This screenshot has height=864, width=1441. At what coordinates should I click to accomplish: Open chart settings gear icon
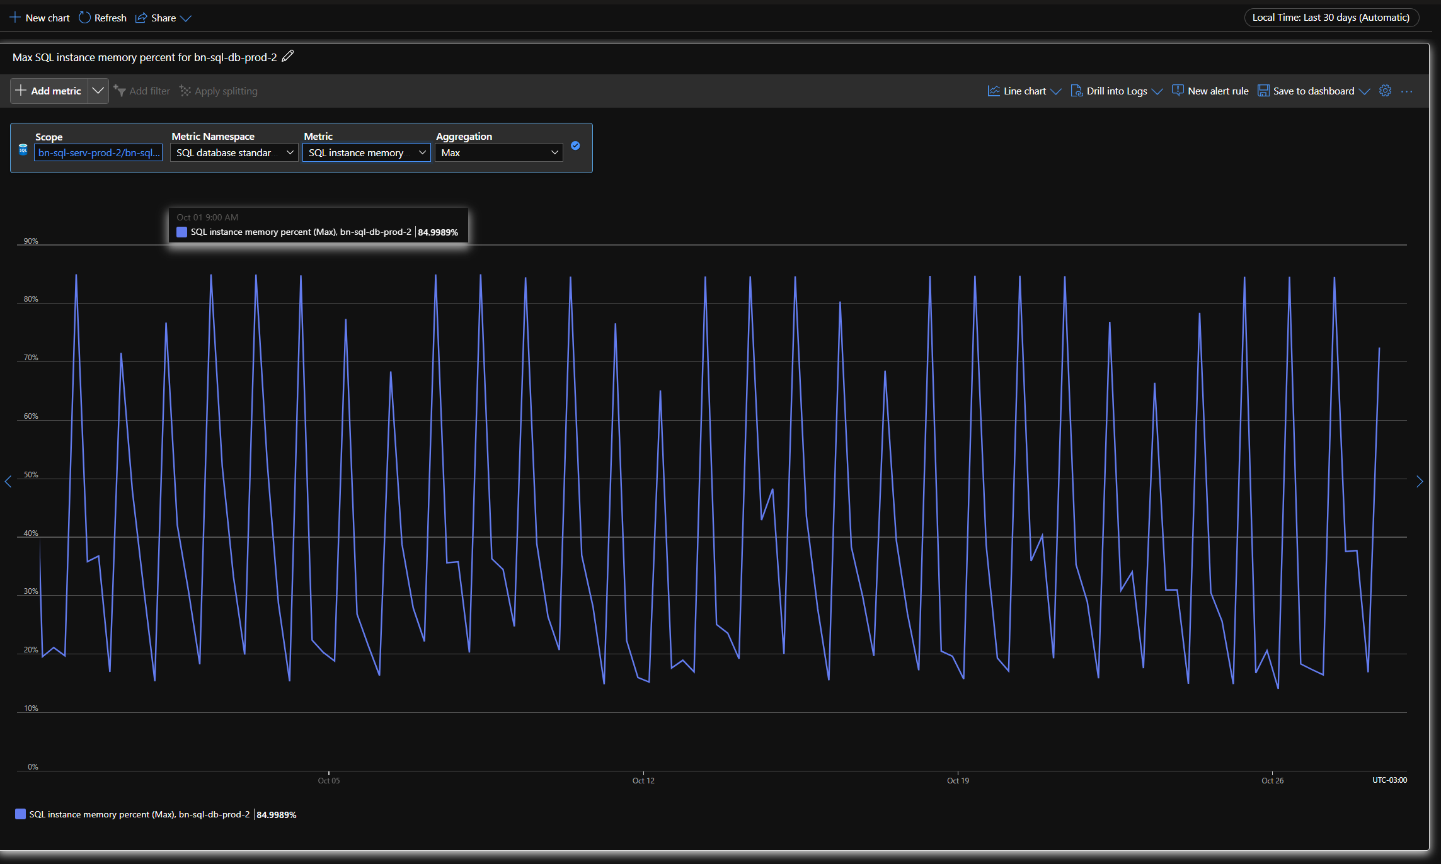pos(1385,91)
